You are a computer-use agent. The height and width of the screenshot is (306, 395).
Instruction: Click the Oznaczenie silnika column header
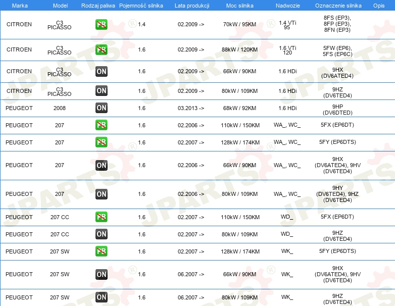tap(338, 6)
